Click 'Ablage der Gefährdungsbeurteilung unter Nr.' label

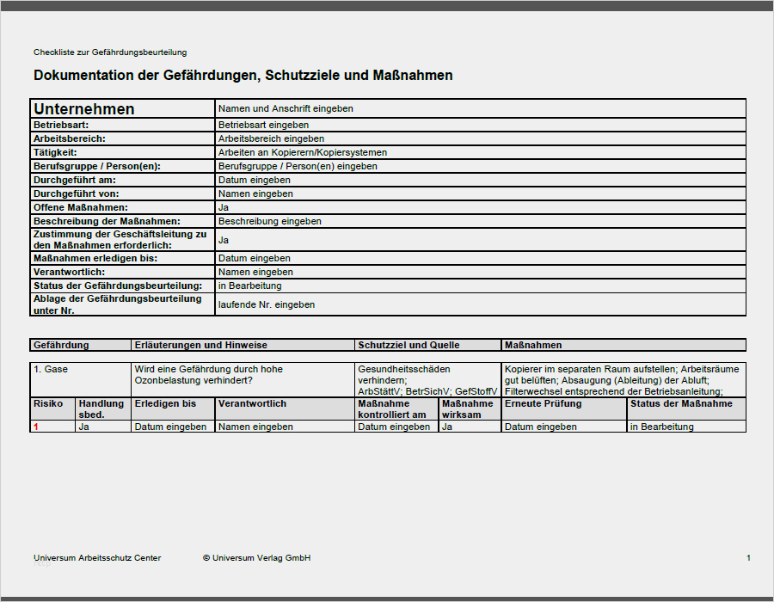click(118, 304)
